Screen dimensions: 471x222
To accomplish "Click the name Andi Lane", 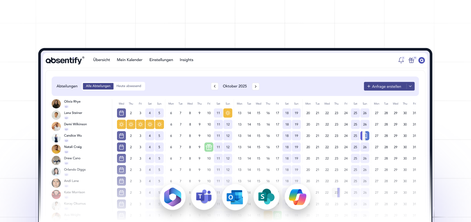I will pos(72,181).
